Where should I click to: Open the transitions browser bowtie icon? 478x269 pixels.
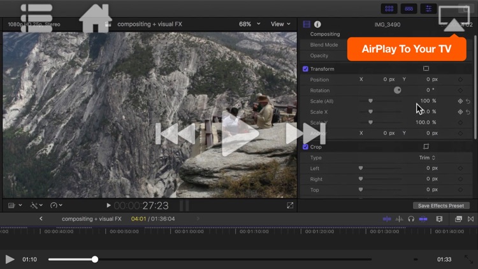pyautogui.click(x=471, y=219)
